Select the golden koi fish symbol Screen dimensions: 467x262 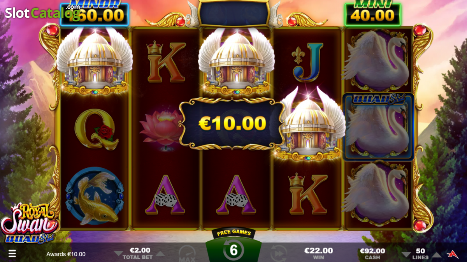[x=95, y=196]
